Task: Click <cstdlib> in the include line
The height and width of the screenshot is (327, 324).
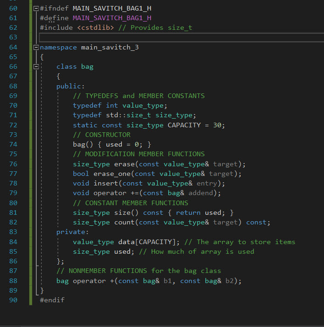Action: tap(96, 28)
